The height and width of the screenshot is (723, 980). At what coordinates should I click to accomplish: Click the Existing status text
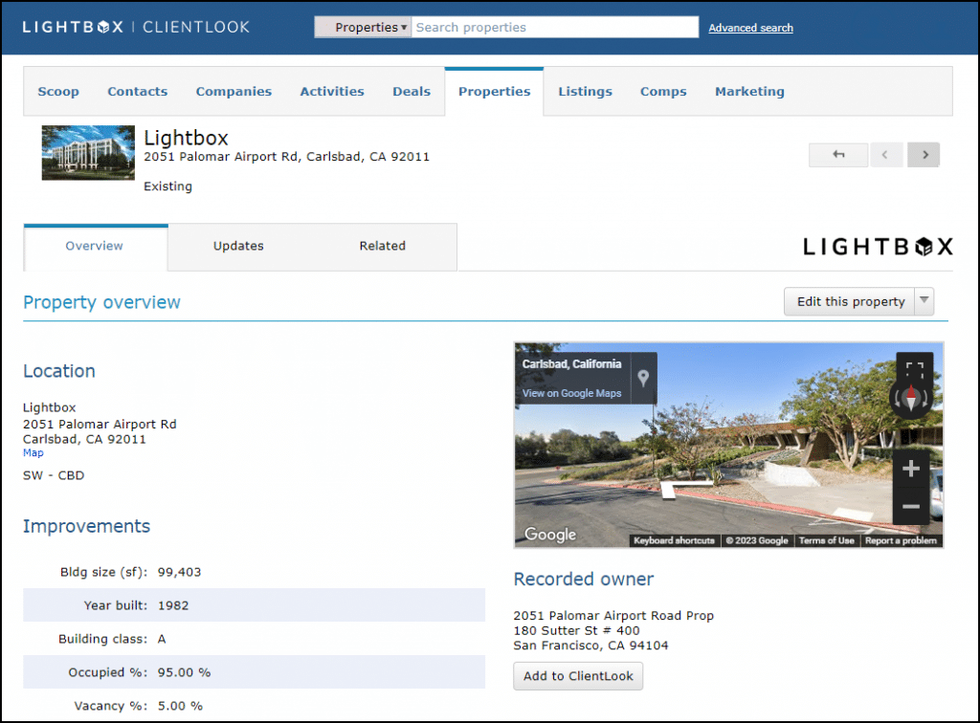(x=168, y=186)
